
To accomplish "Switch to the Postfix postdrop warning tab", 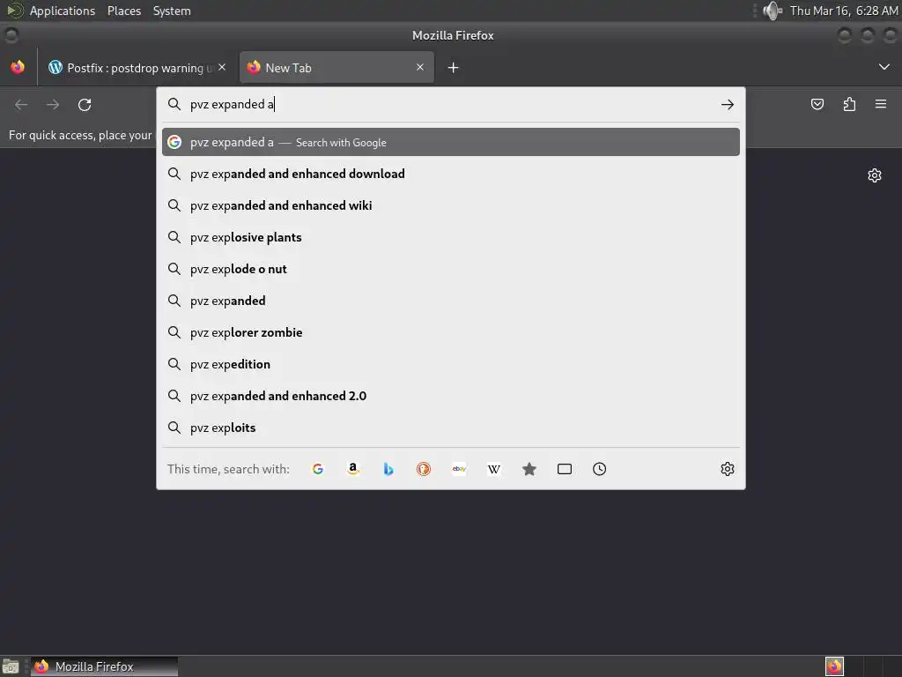I will tap(138, 67).
